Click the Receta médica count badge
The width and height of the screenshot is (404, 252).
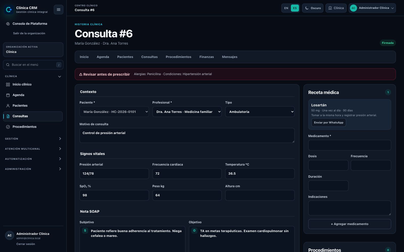coord(388,92)
